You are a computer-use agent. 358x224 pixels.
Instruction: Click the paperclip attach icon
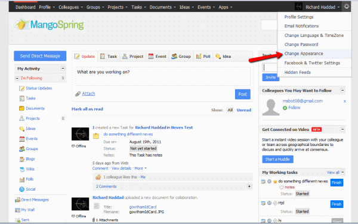tap(78, 94)
